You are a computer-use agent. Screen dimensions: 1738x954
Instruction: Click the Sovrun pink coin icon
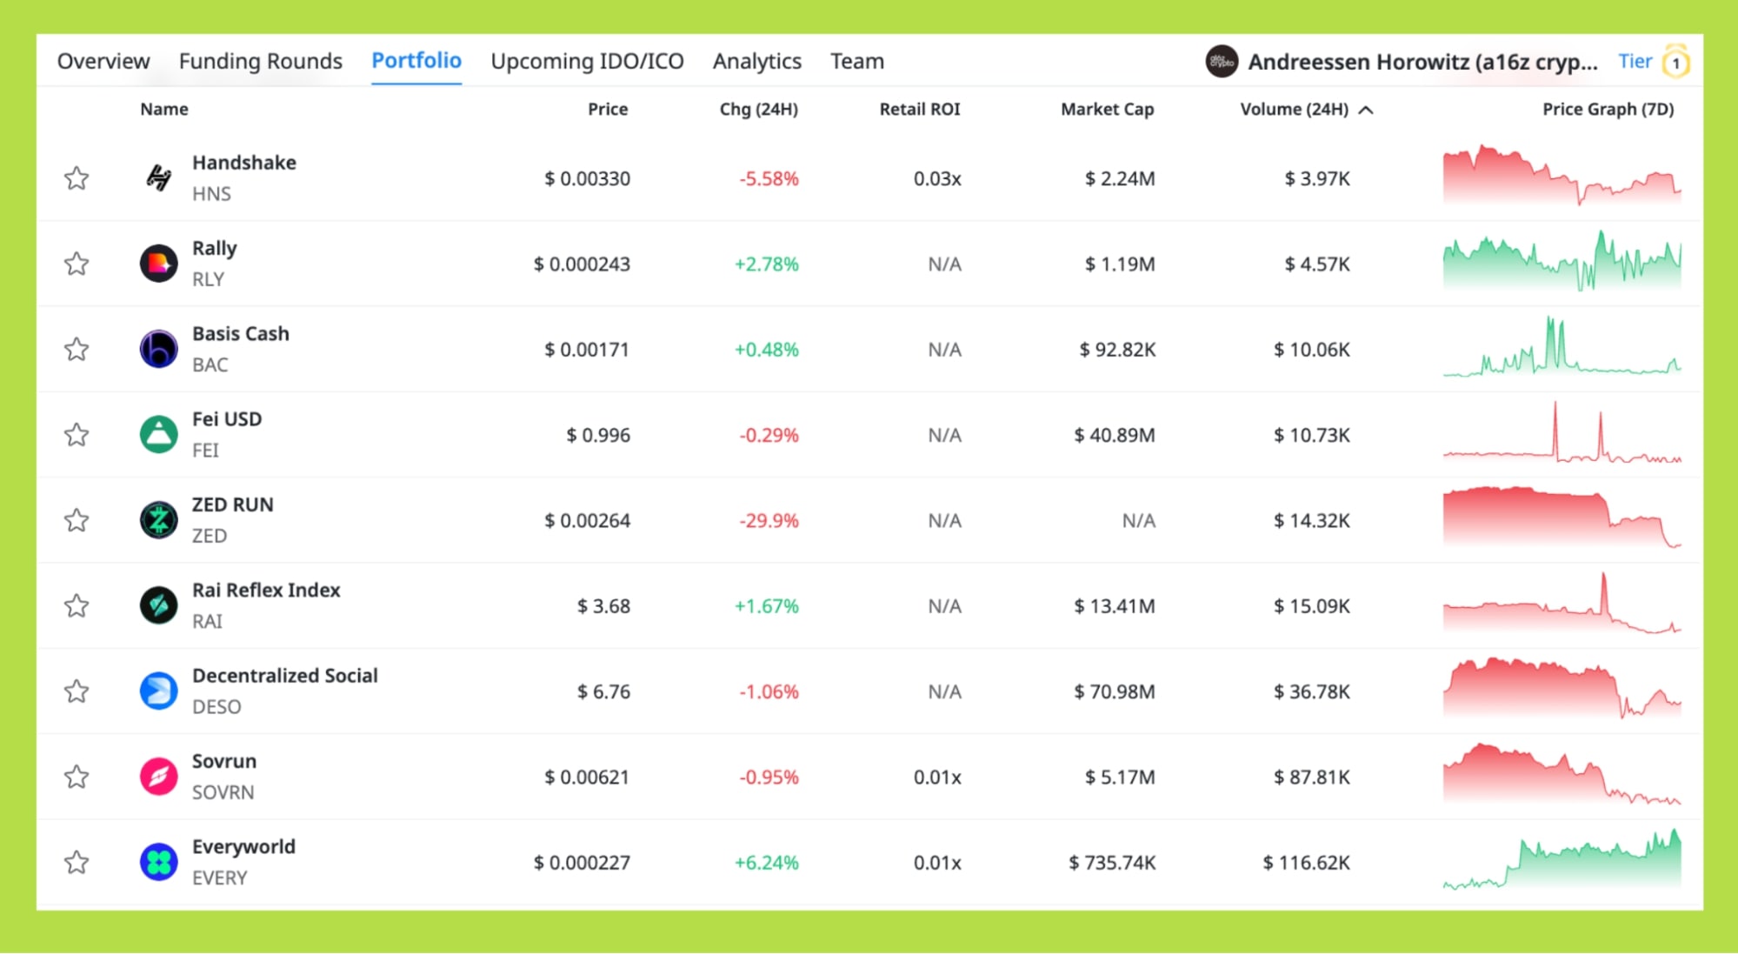point(158,777)
